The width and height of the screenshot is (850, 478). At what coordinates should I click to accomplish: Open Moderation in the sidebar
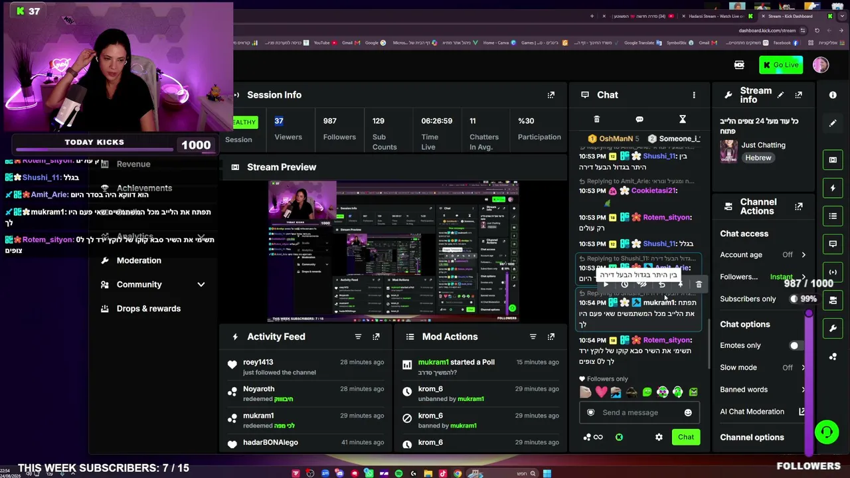click(139, 260)
